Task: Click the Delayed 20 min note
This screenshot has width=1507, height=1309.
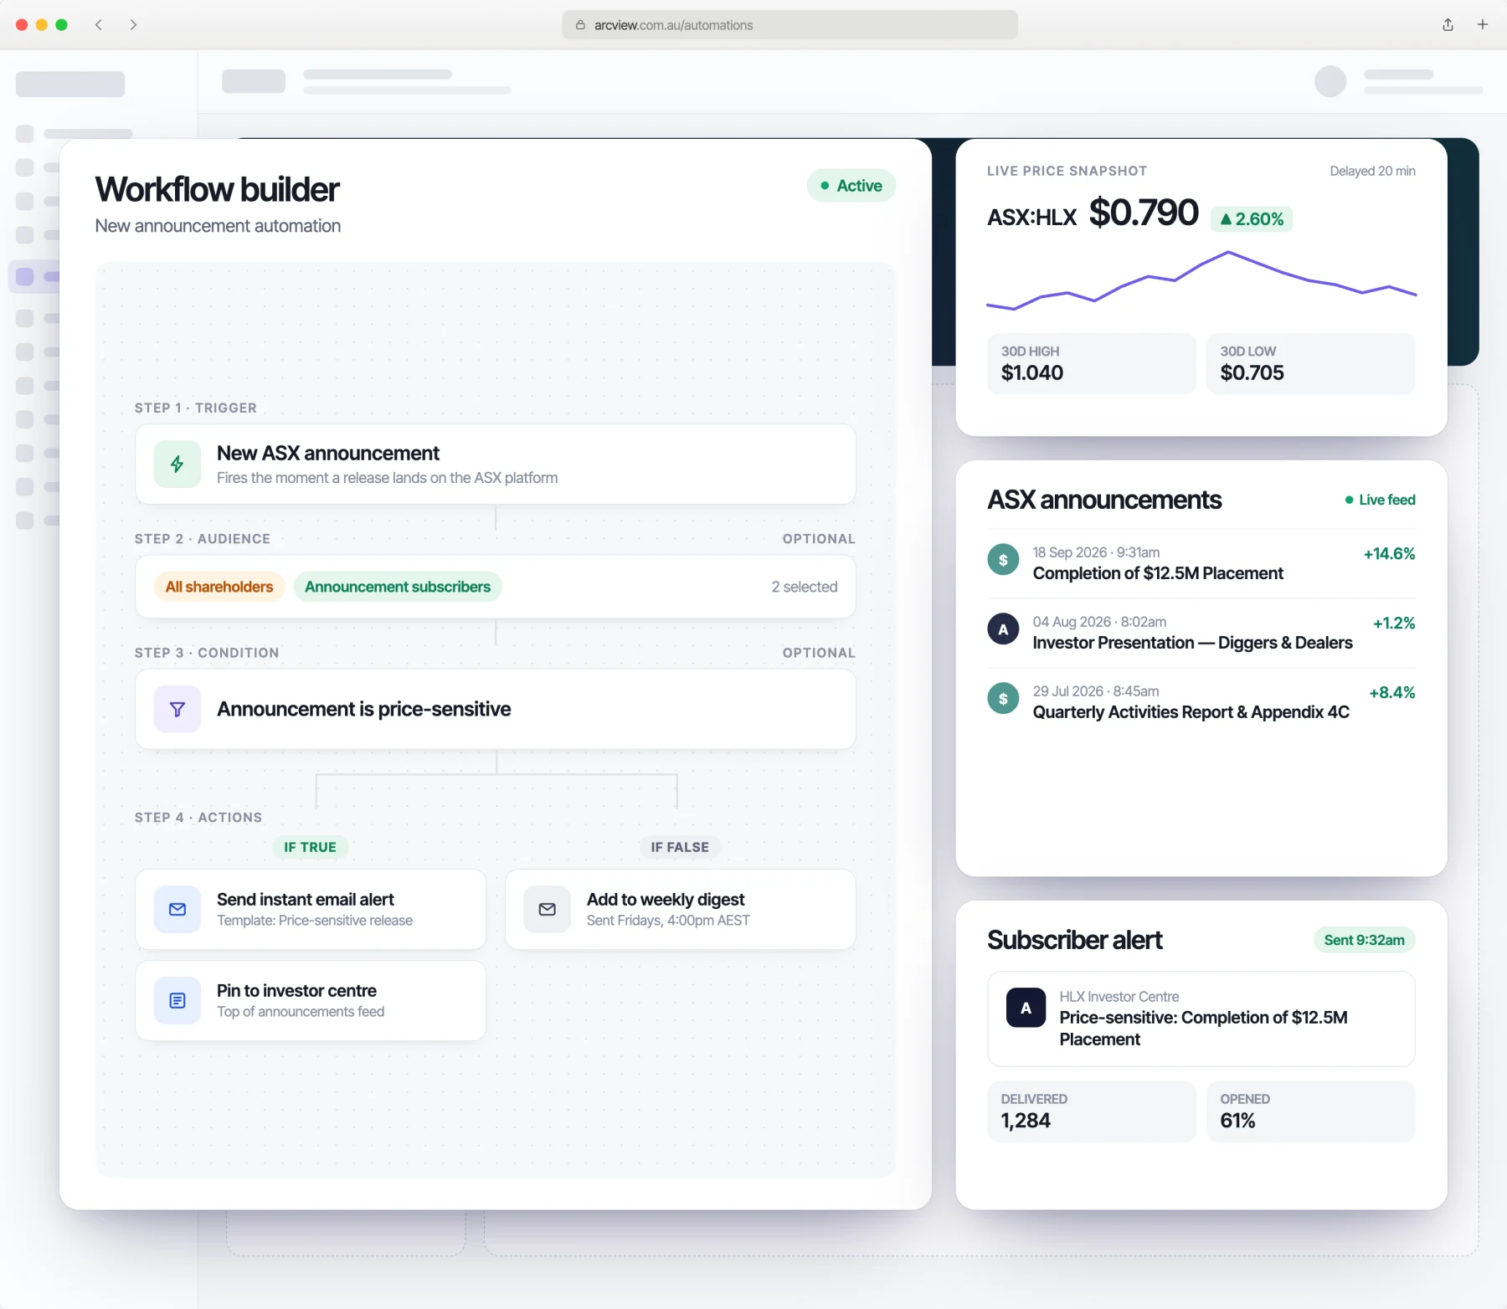Action: (1373, 171)
